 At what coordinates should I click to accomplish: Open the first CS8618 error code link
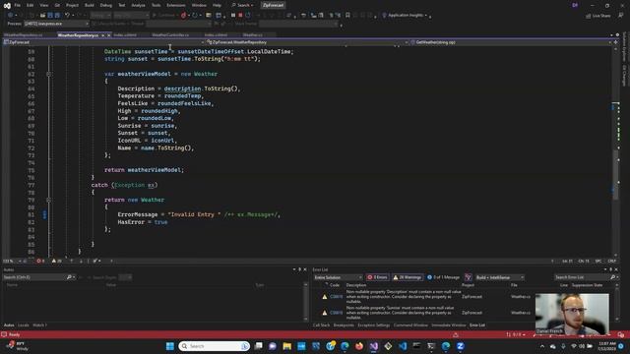[337, 297]
